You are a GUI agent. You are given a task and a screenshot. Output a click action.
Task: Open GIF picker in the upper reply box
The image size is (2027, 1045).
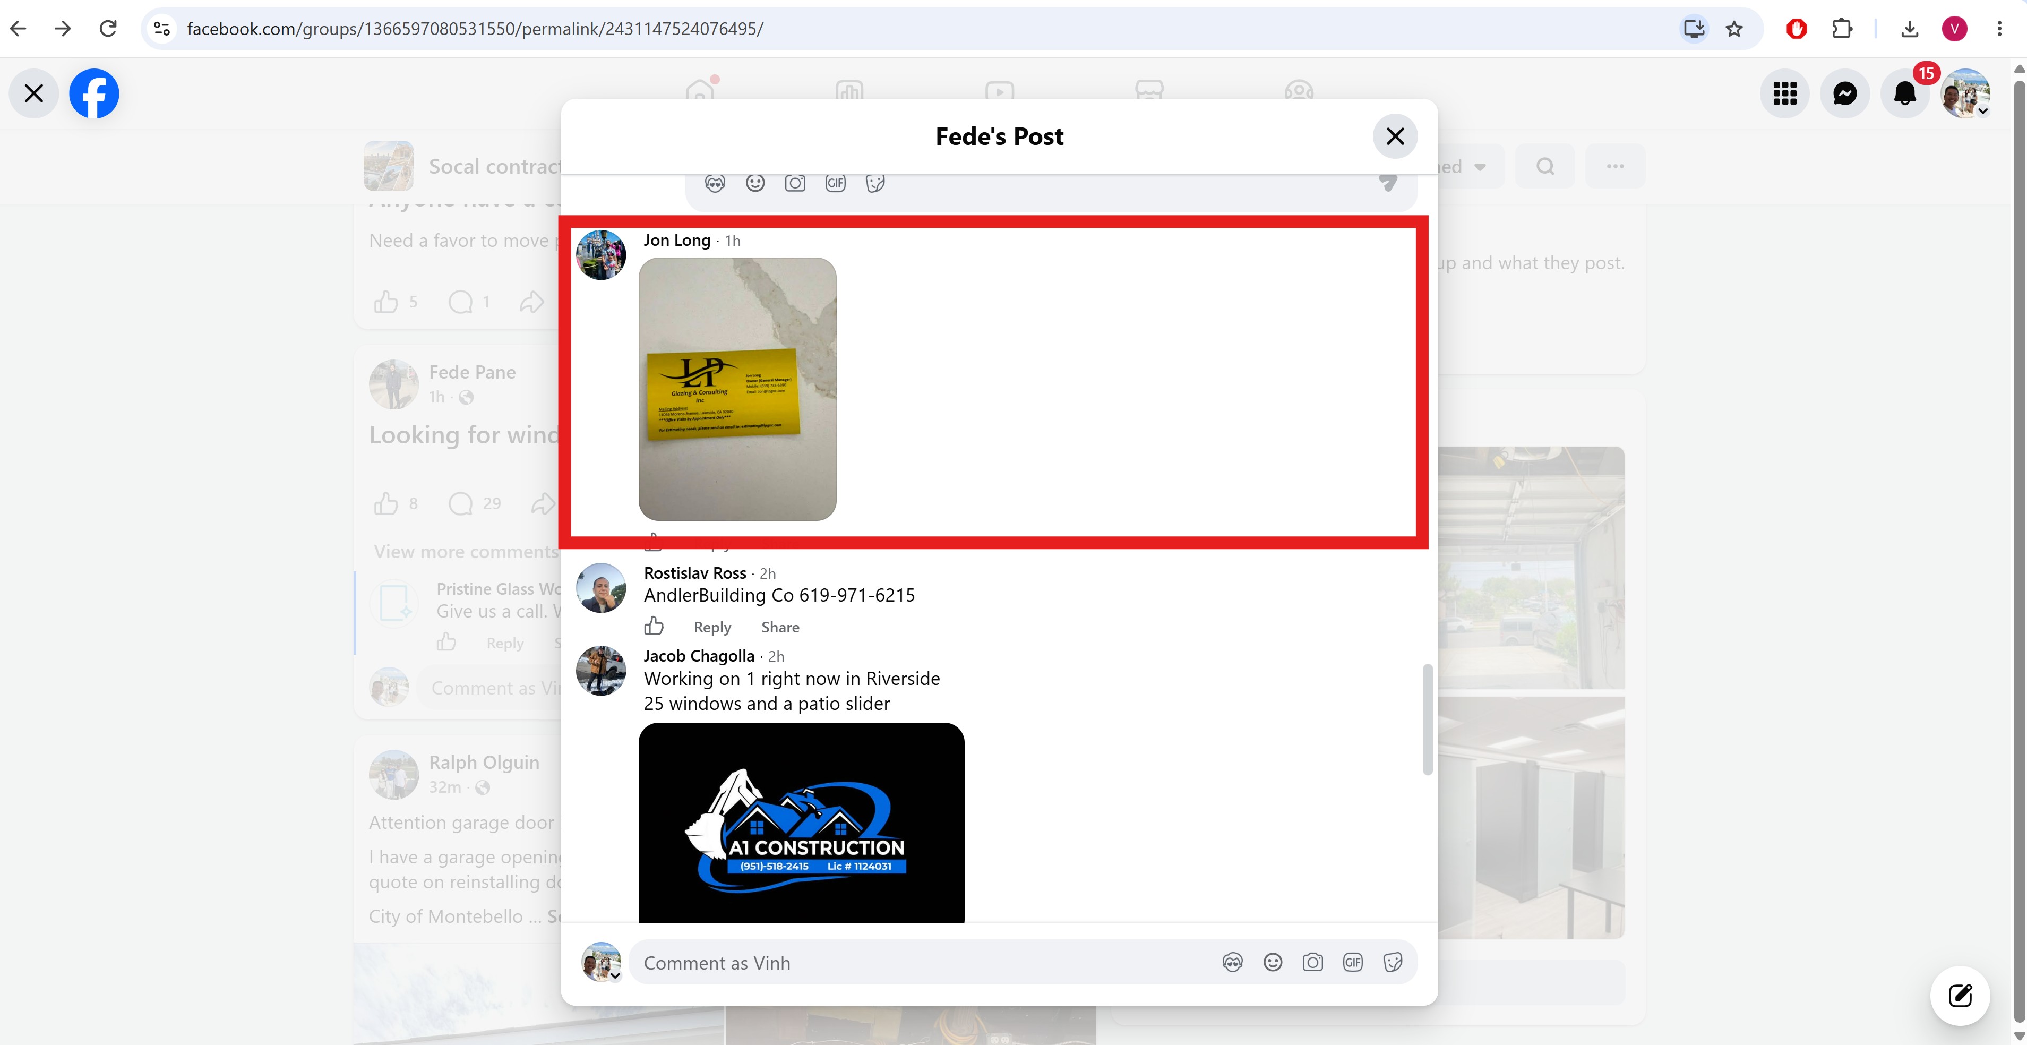tap(835, 183)
